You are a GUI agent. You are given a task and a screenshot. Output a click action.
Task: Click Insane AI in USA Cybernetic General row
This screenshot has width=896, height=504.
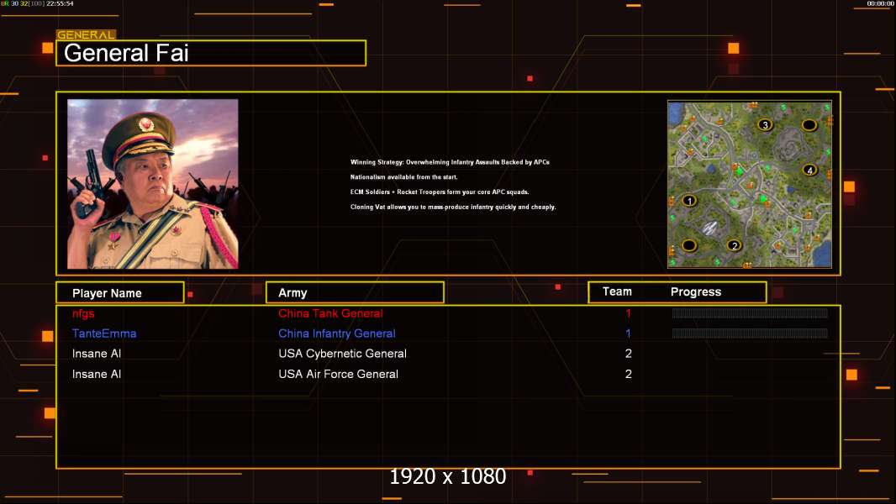(x=97, y=354)
